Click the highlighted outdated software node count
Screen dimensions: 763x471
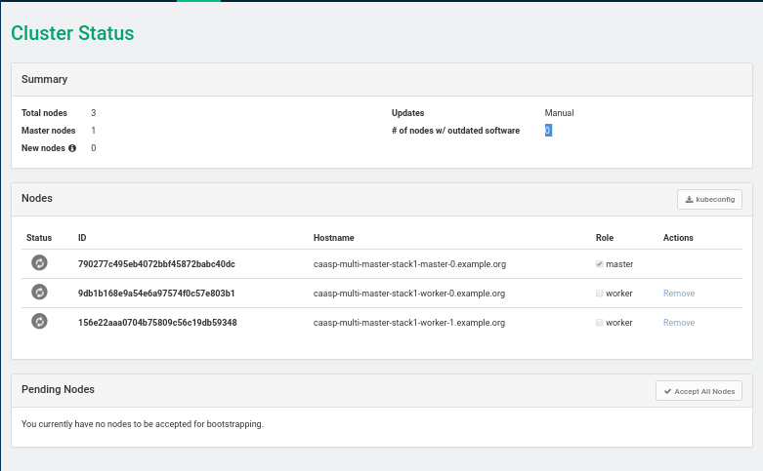pos(548,131)
